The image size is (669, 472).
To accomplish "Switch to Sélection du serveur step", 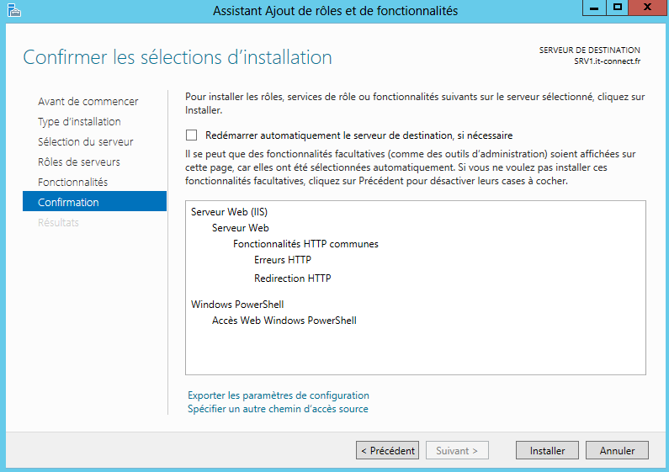I will point(85,142).
